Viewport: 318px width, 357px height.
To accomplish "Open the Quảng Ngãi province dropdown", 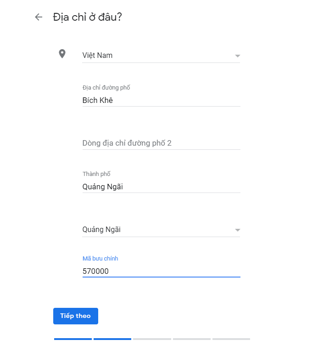I will (x=156, y=230).
